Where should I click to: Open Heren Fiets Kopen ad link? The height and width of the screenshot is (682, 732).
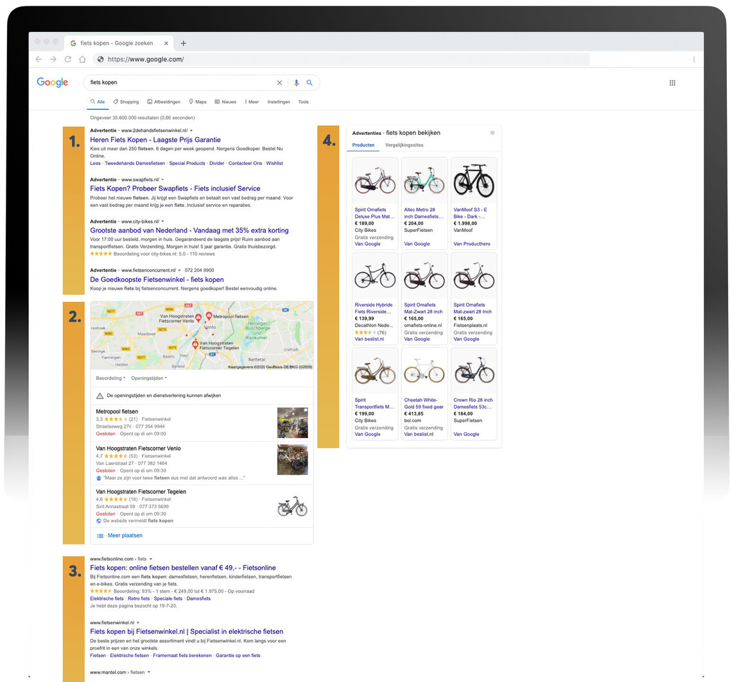[x=155, y=139]
